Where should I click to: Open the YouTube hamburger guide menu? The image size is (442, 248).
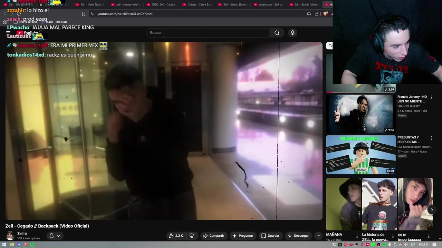pyautogui.click(x=8, y=33)
